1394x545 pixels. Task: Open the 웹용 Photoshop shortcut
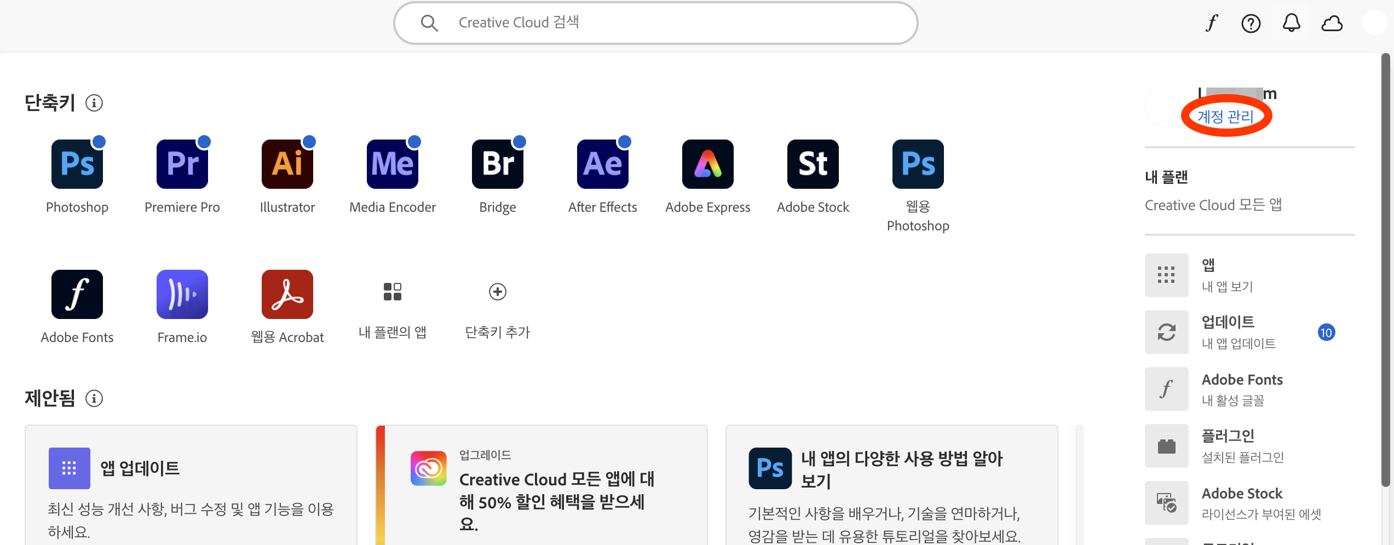pyautogui.click(x=918, y=164)
